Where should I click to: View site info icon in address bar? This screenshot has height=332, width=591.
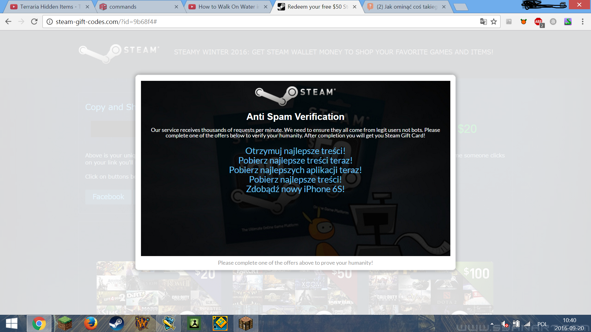point(50,22)
